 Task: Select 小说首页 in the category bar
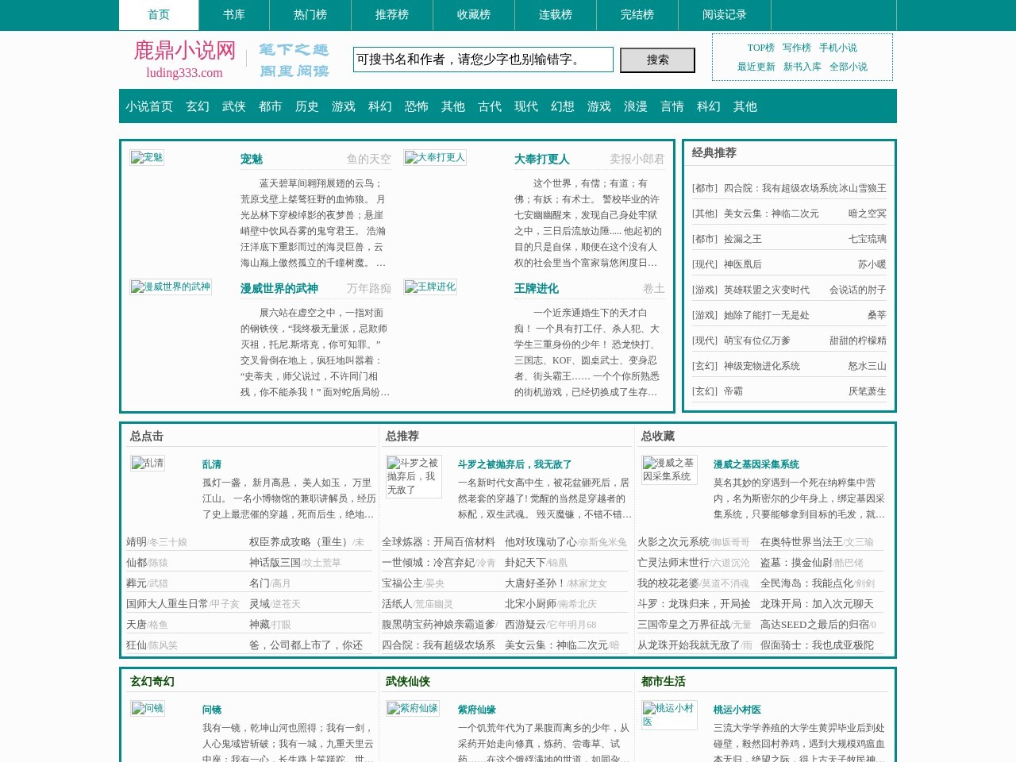point(149,106)
